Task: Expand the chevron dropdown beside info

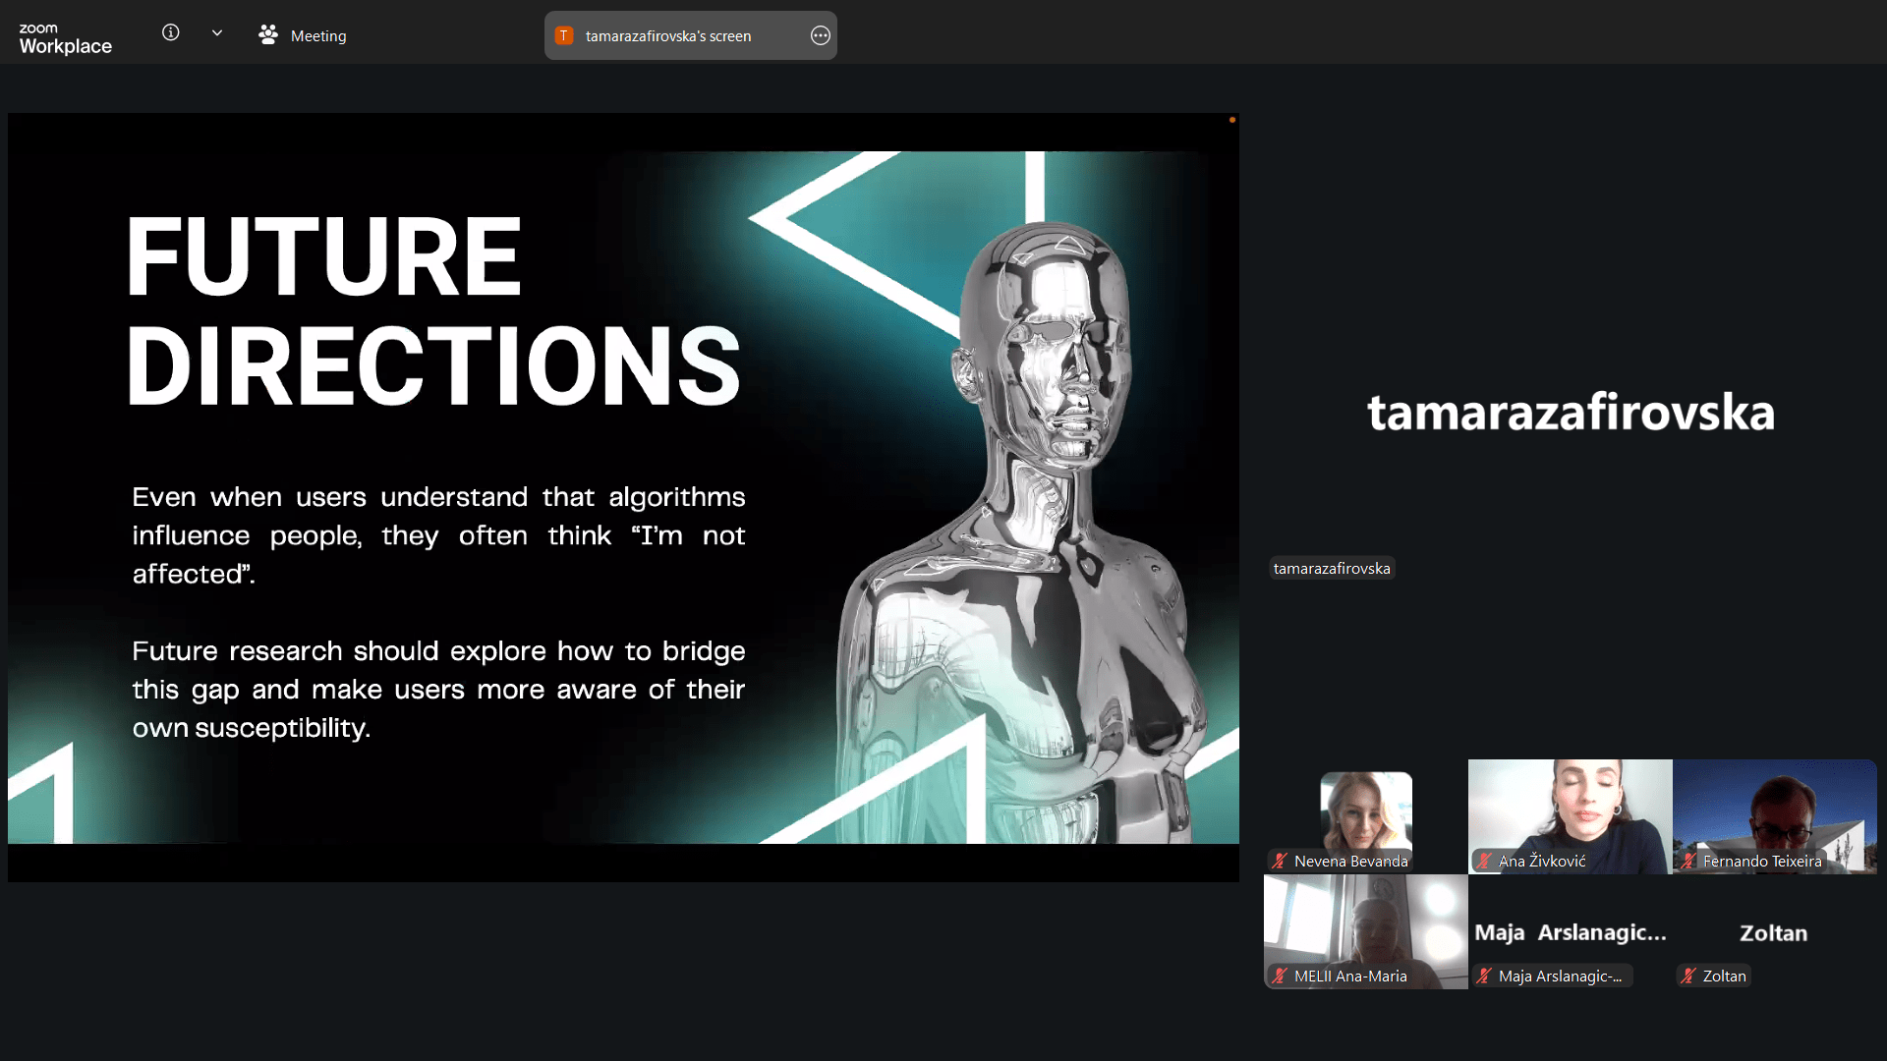Action: [x=217, y=33]
